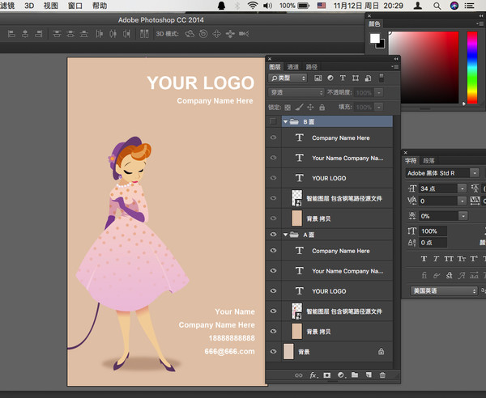Click the Delete layer trash icon
The image size is (486, 398).
(382, 375)
